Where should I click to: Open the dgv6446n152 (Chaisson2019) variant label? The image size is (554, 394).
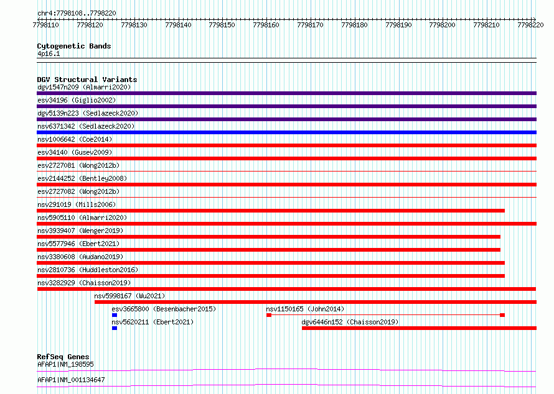(350, 322)
